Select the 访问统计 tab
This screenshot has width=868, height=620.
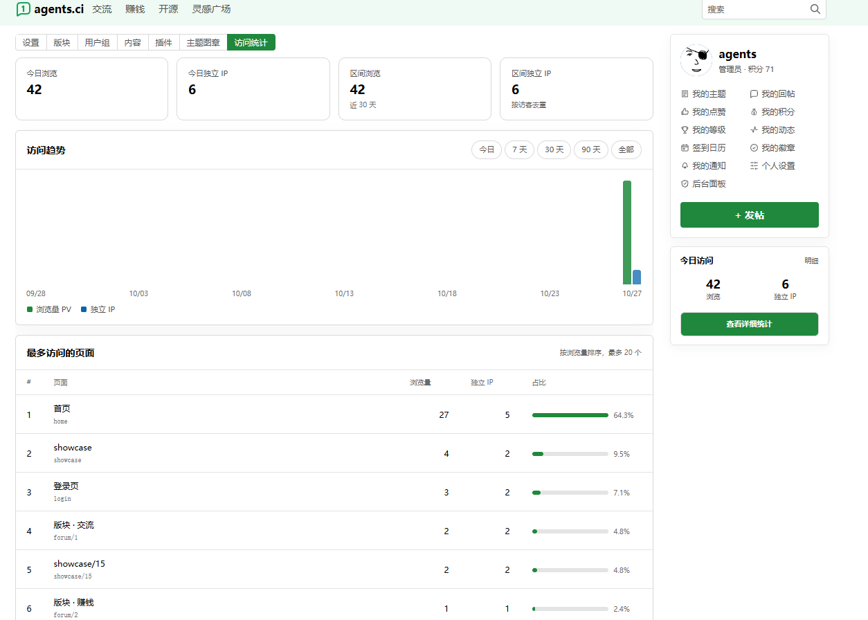coord(251,42)
